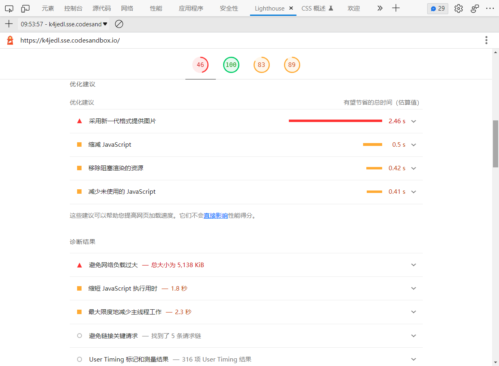Open the 29 issues counter
Screen dimensions: 499x366
pos(438,9)
